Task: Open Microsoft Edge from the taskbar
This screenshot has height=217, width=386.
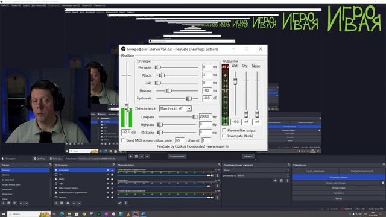Action: click(x=62, y=214)
